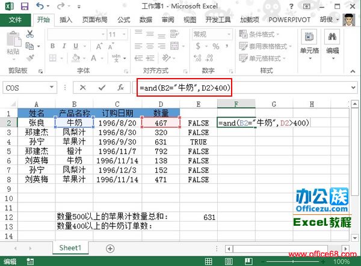
Task: Click the Cut scissors icon
Action: point(29,34)
